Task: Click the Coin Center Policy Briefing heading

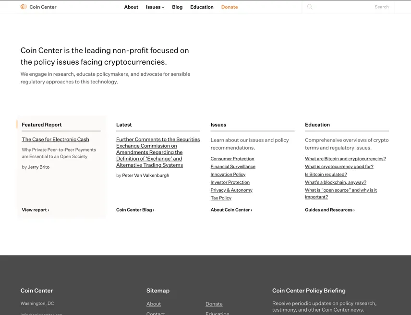Action: click(309, 291)
